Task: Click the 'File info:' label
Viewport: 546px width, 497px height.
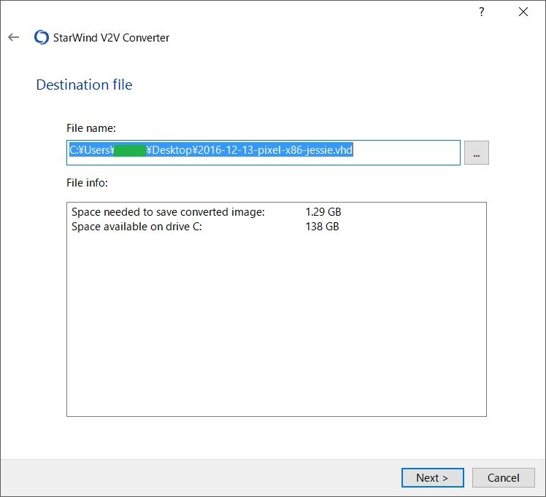Action: coord(87,183)
